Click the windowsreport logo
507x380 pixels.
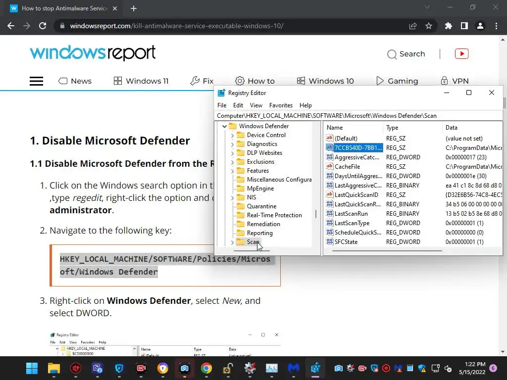(x=93, y=53)
